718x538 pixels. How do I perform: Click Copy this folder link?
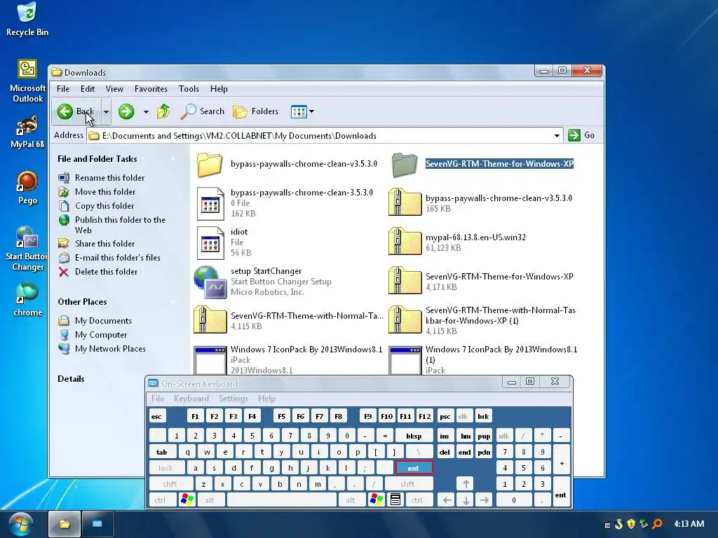104,206
